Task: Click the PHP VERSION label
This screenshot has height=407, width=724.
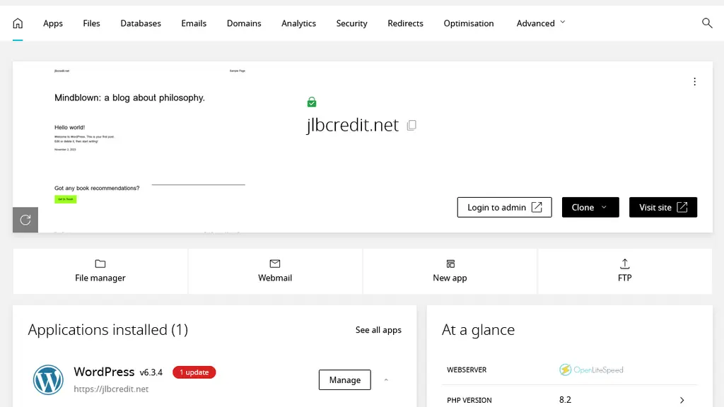Action: pyautogui.click(x=469, y=400)
